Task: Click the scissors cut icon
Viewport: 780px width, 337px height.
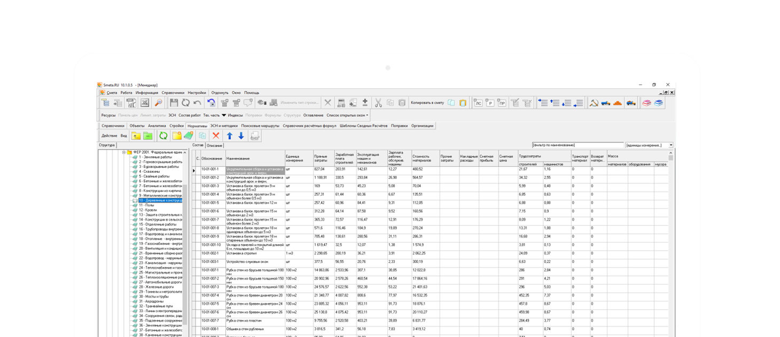Action: point(378,103)
